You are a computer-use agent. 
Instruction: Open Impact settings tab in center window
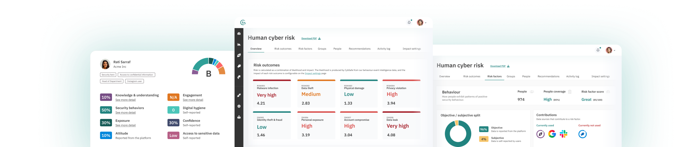click(412, 49)
